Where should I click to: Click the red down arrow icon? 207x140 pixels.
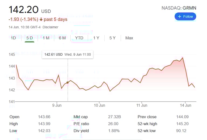41,19
